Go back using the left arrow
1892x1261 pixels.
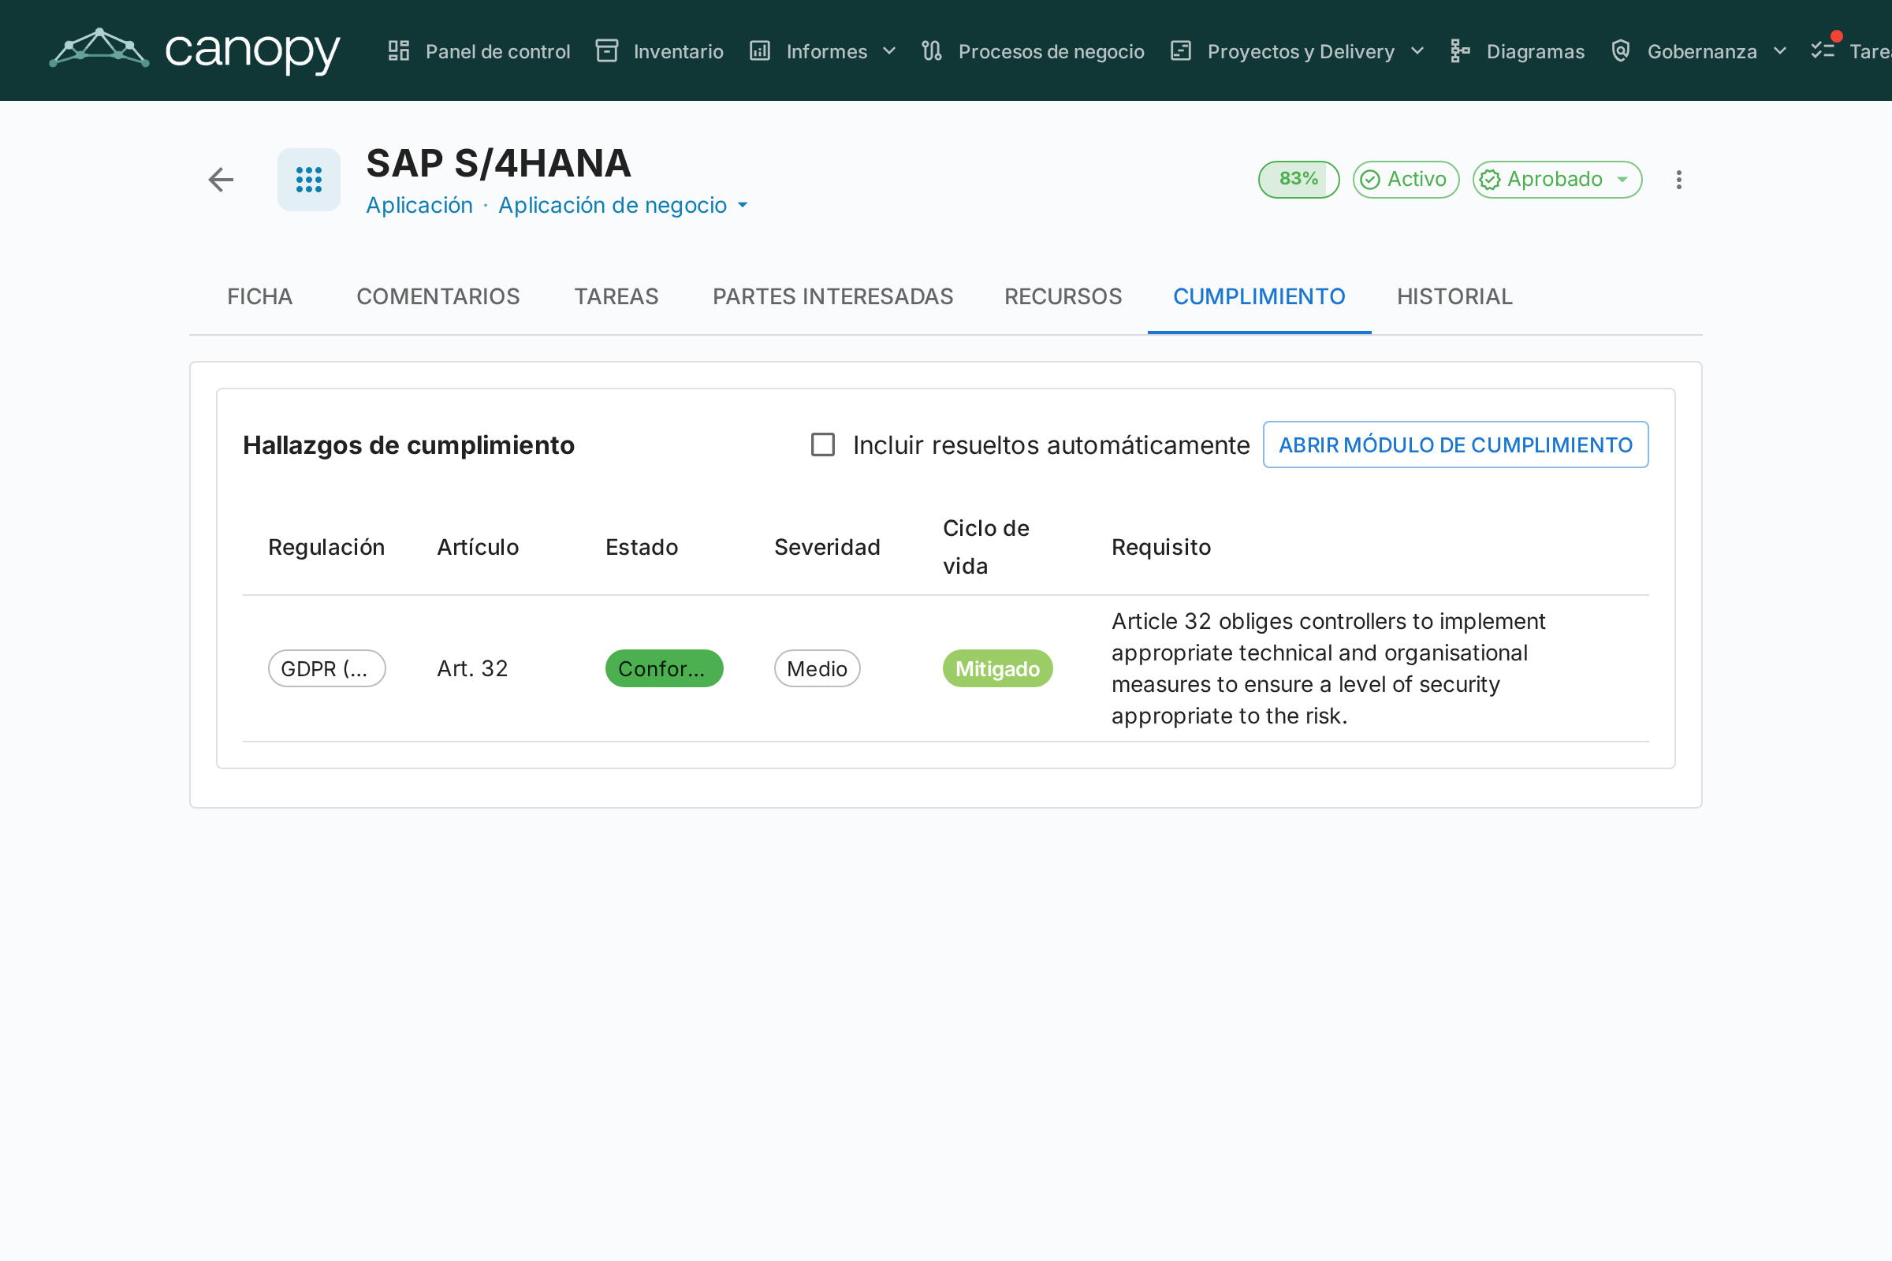click(x=222, y=180)
